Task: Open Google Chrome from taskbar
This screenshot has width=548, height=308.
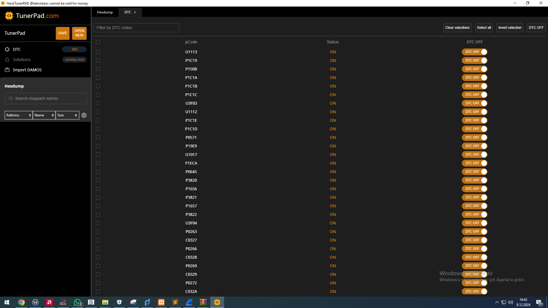Action: 21,302
